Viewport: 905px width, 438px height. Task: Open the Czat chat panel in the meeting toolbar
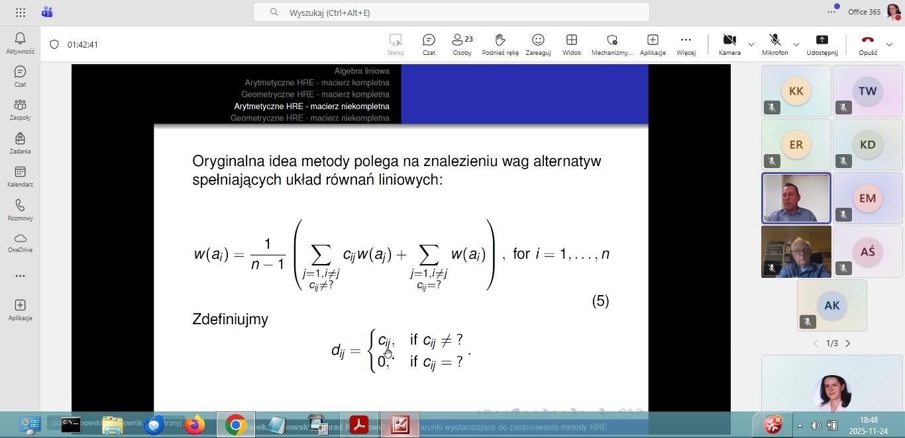[429, 44]
